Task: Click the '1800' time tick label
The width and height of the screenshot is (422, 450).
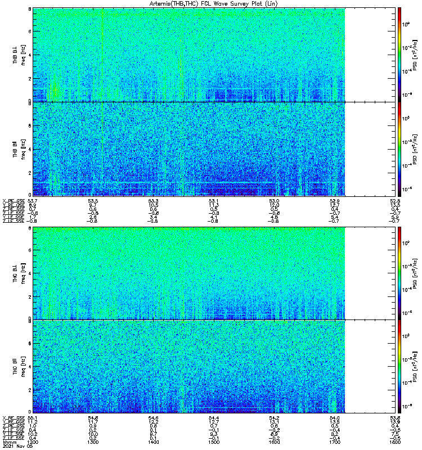Action: pos(395,442)
